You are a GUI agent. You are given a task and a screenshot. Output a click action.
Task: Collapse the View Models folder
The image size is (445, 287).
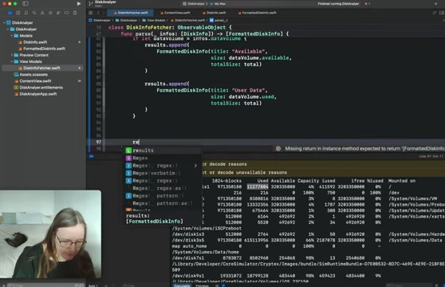click(x=12, y=61)
